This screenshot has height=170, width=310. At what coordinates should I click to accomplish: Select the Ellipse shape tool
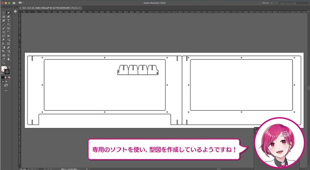coord(9,24)
